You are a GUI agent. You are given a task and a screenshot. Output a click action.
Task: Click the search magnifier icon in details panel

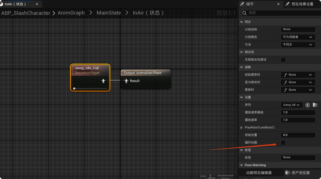click(245, 13)
